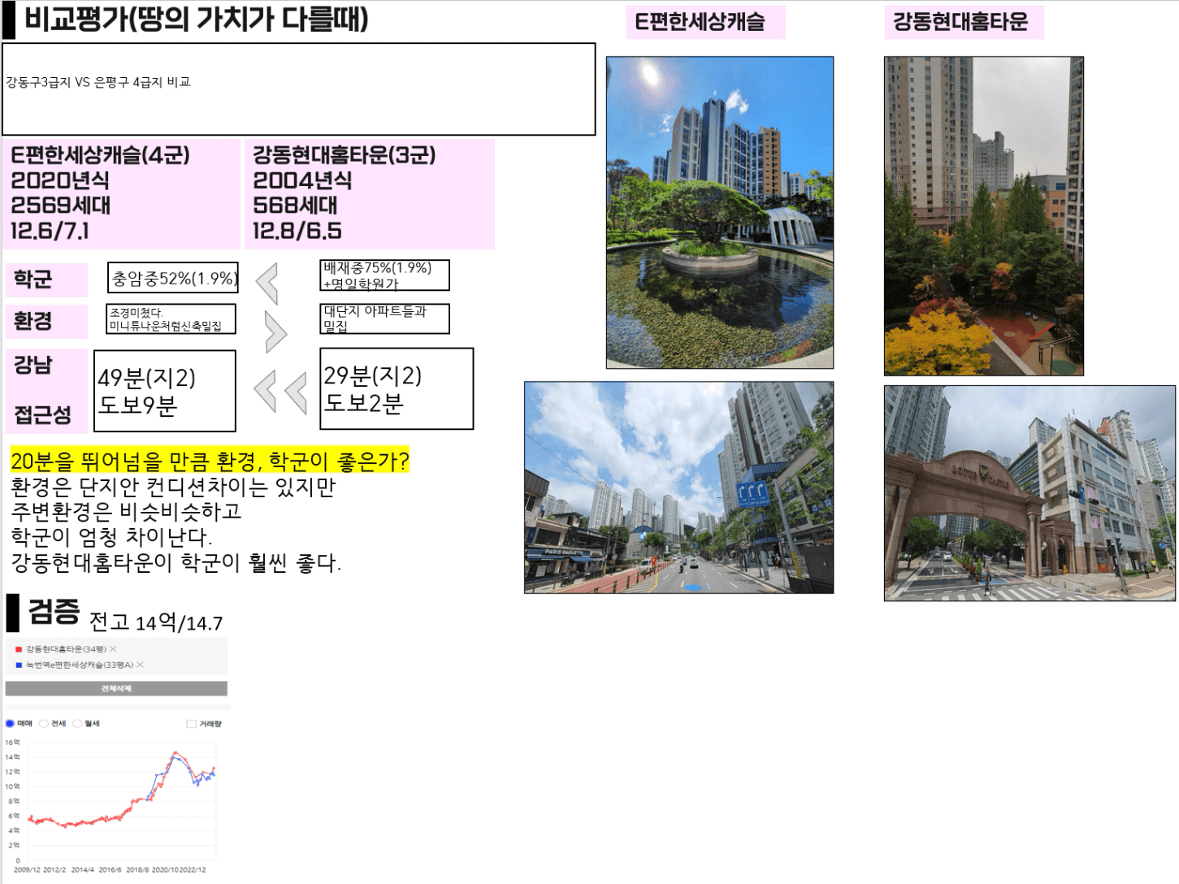1179x884 pixels.
Task: Click the line '학군이 엄청 차이난다.'
Action: (111, 537)
